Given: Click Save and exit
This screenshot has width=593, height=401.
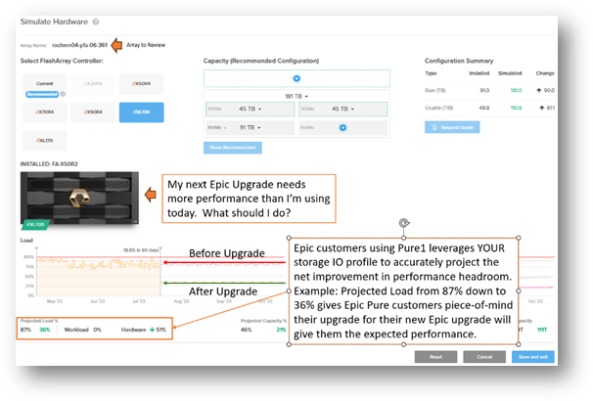Looking at the screenshot, I should 533,357.
